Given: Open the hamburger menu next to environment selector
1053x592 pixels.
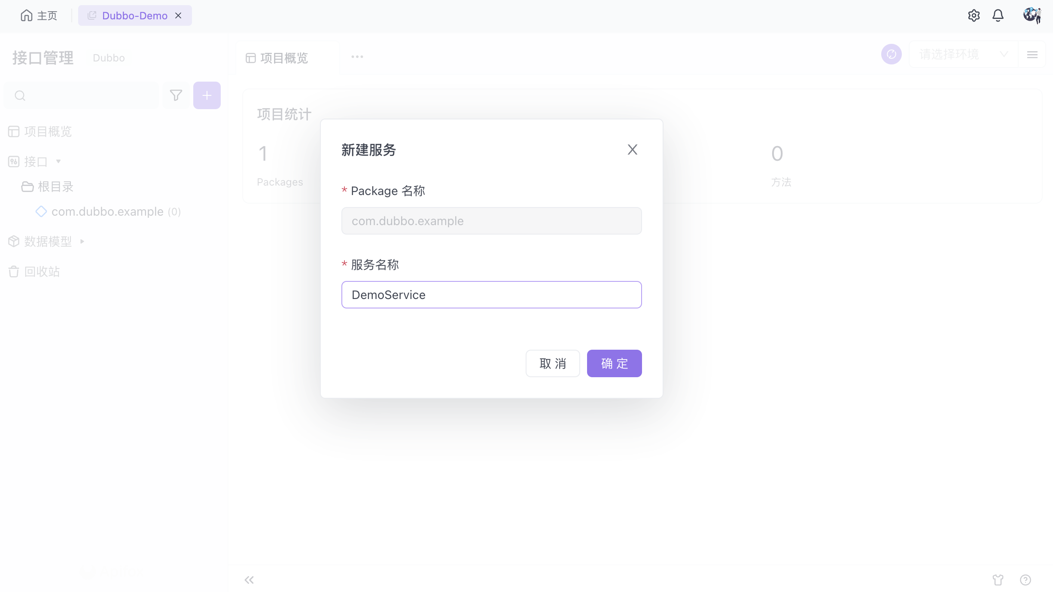Looking at the screenshot, I should click(1032, 55).
